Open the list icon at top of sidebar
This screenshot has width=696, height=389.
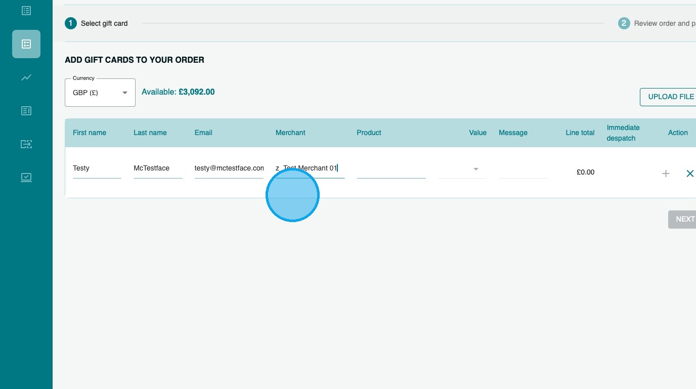(x=26, y=10)
